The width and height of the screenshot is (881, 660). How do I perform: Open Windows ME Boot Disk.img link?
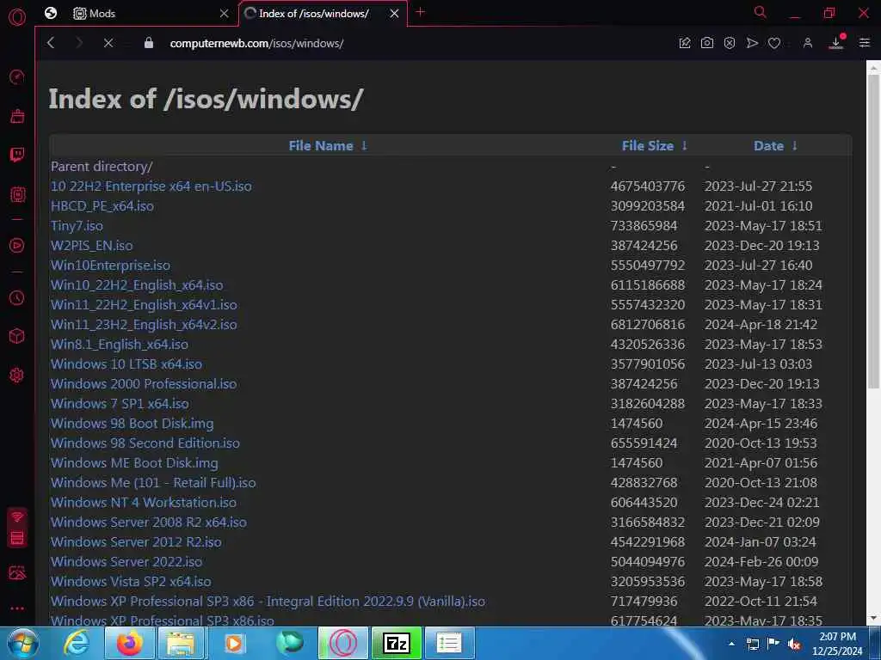click(134, 463)
